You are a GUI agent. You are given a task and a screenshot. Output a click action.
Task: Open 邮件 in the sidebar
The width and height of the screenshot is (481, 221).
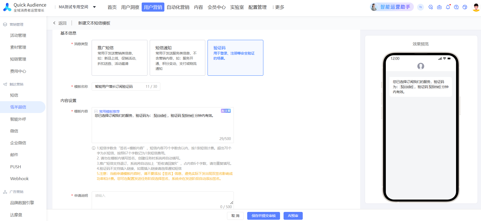[14, 155]
